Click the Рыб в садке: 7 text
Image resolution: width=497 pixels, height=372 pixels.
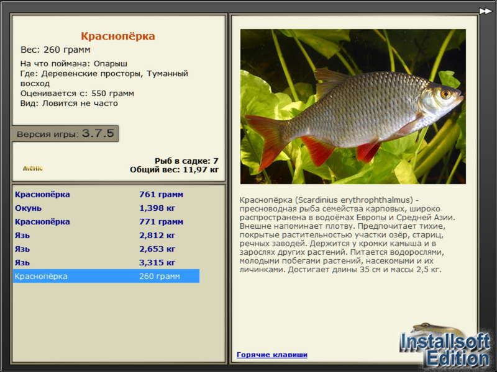(186, 161)
